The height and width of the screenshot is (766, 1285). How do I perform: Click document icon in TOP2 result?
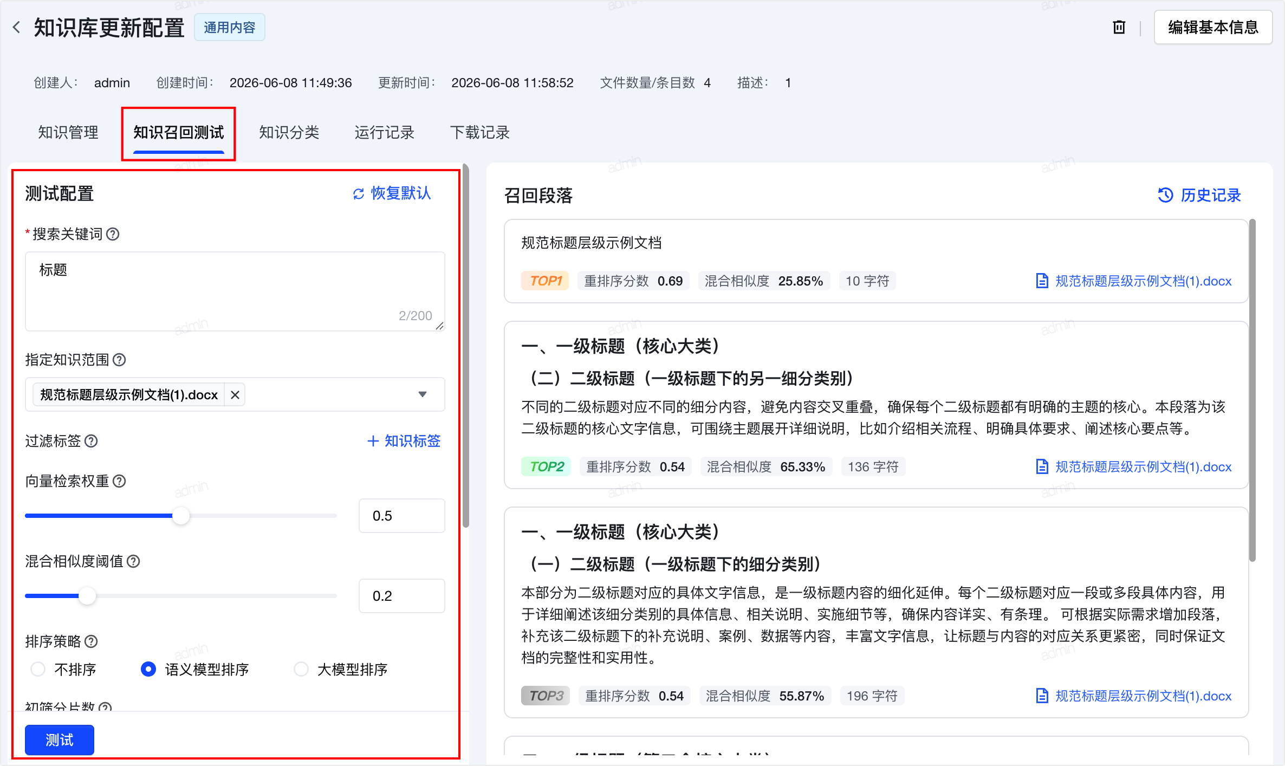point(1041,467)
